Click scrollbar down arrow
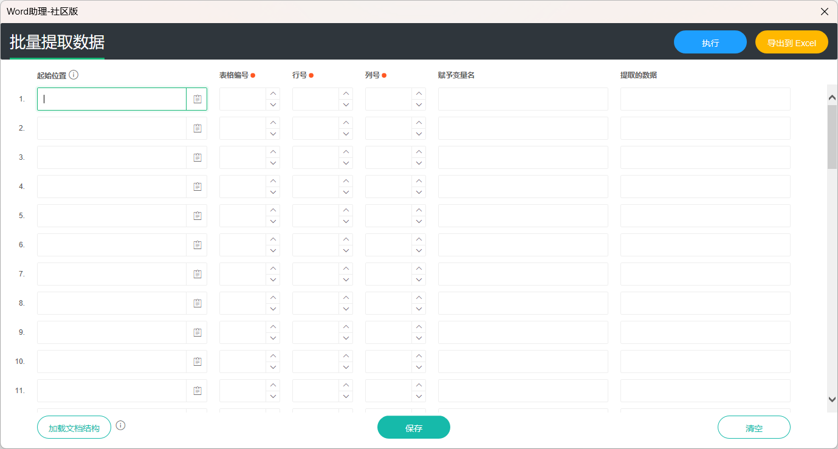The height and width of the screenshot is (449, 838). [833, 399]
